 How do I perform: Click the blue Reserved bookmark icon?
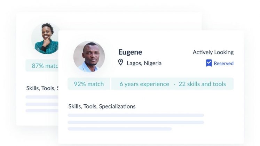[209, 63]
